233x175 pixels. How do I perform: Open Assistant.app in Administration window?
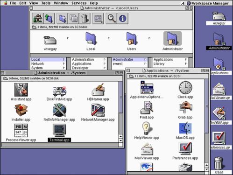[x=21, y=90]
